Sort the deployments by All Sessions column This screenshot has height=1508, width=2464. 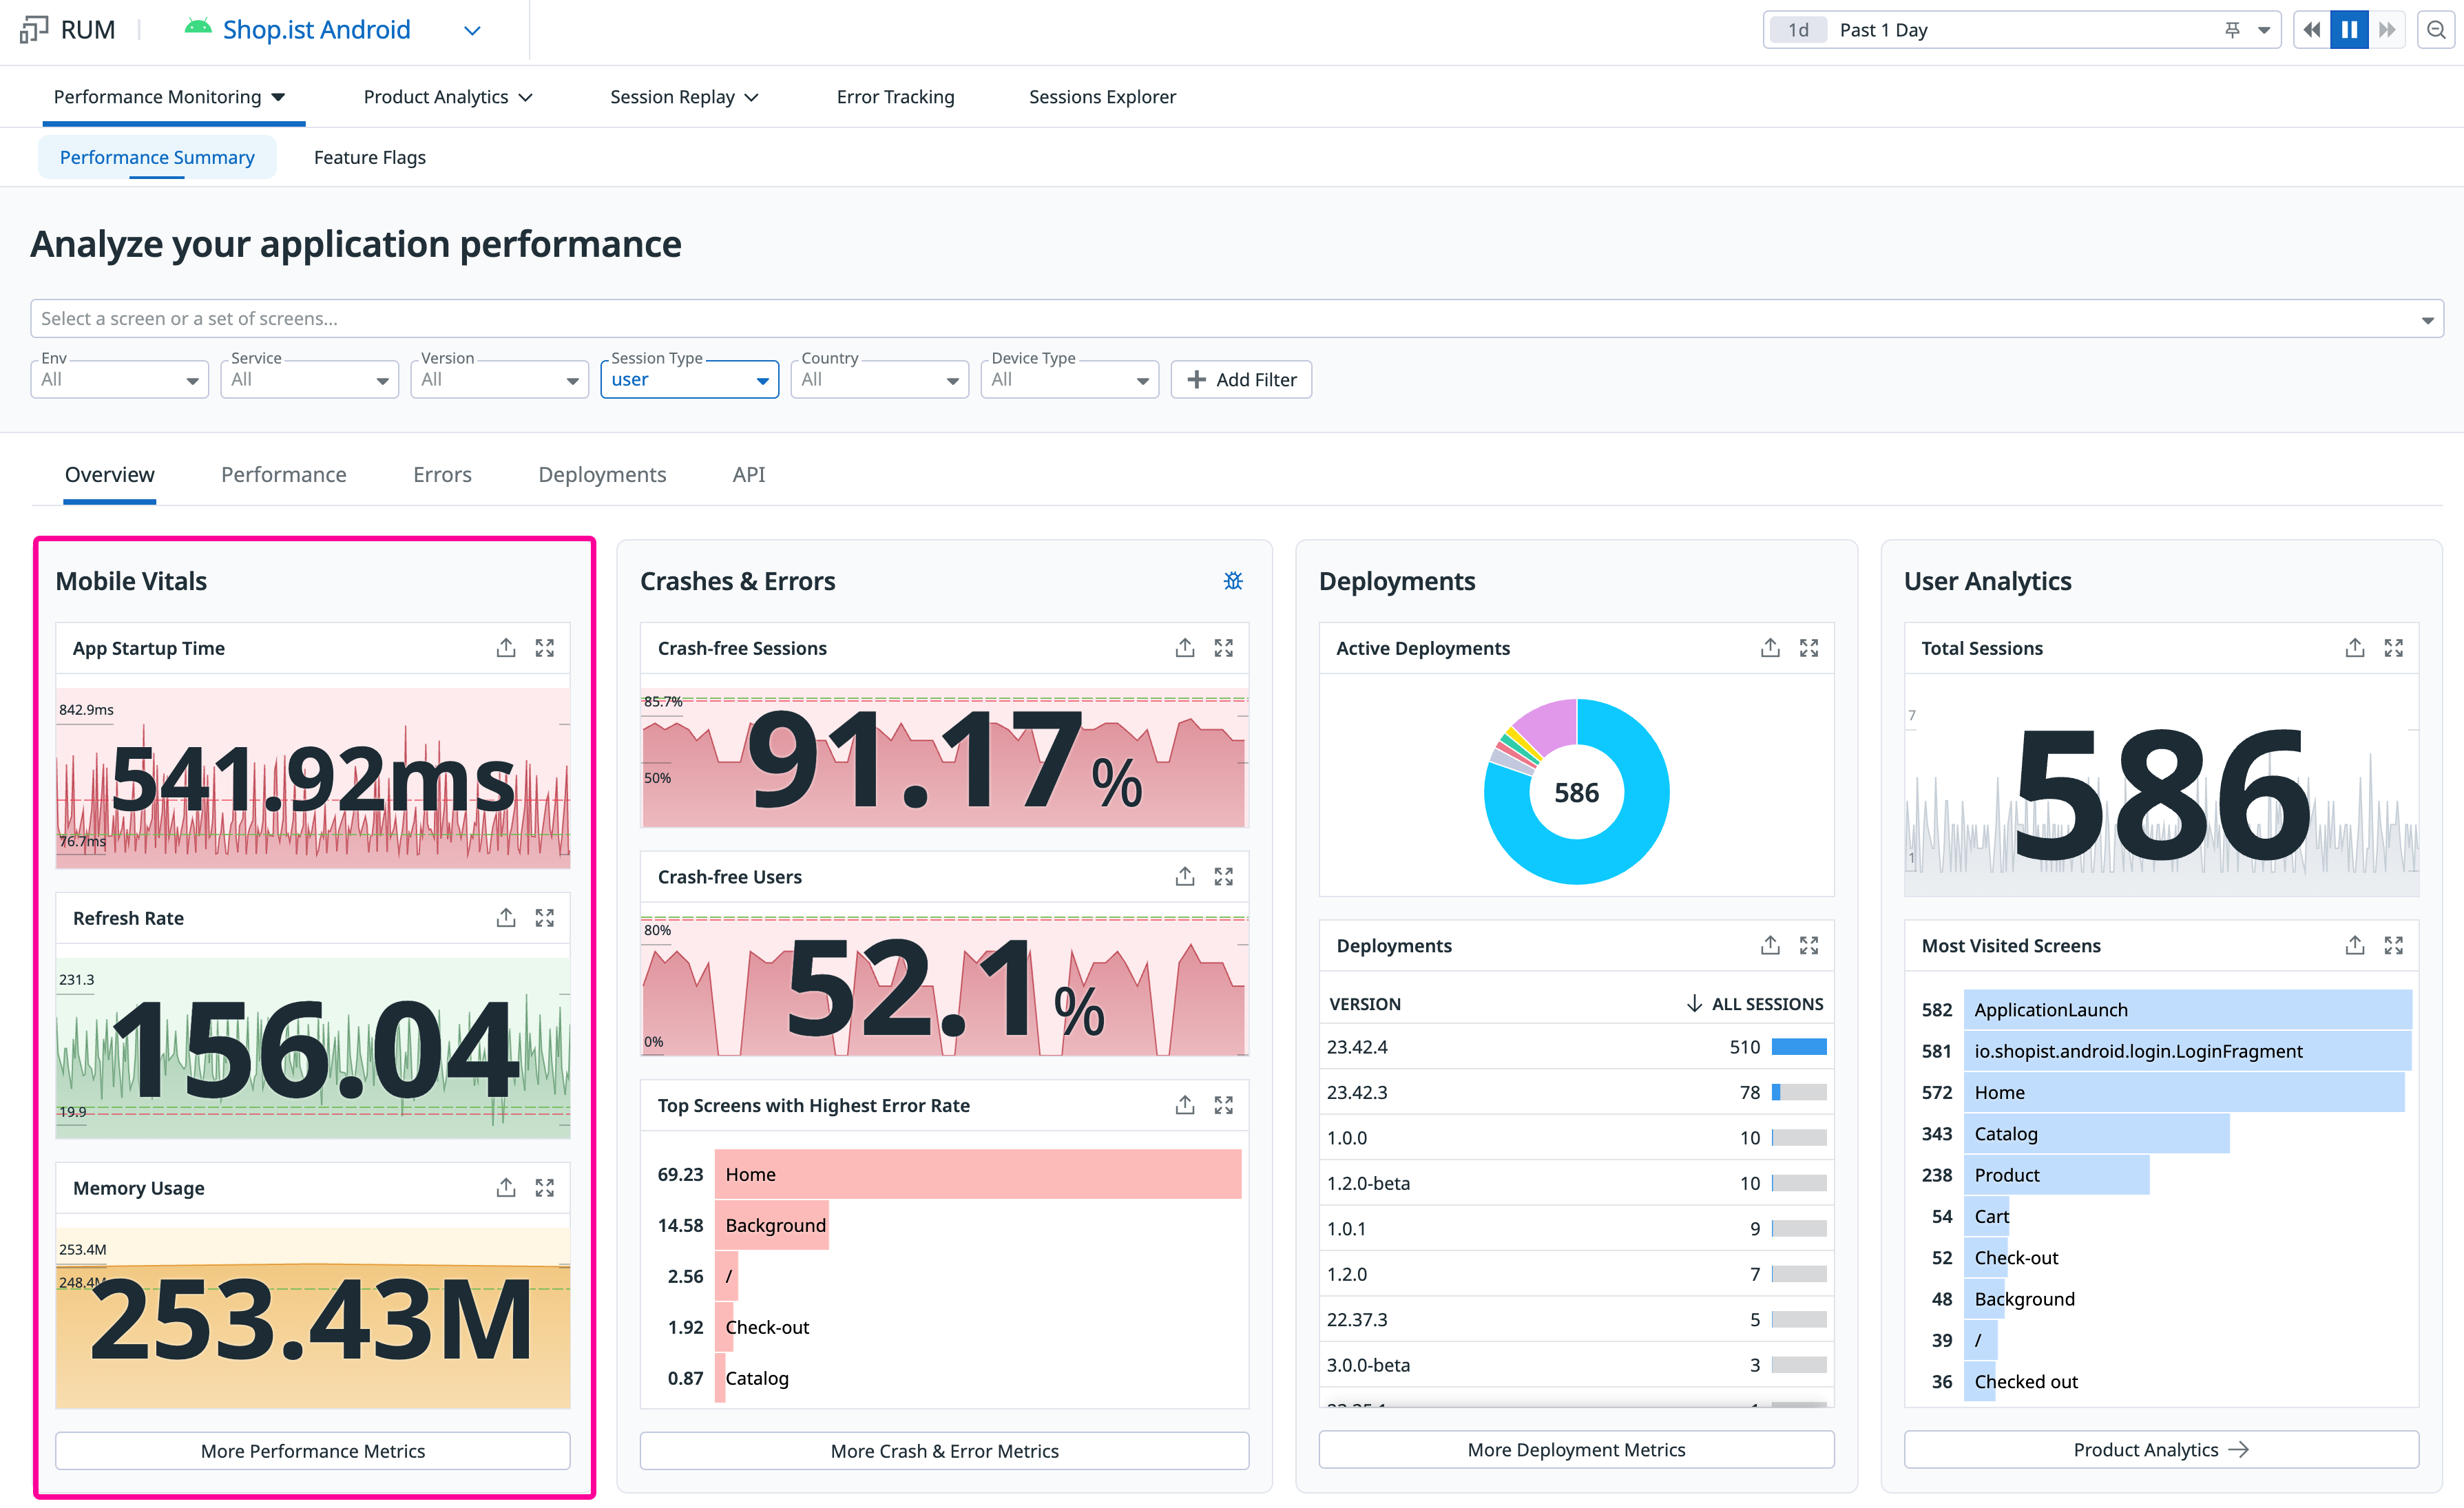[x=1756, y=1003]
